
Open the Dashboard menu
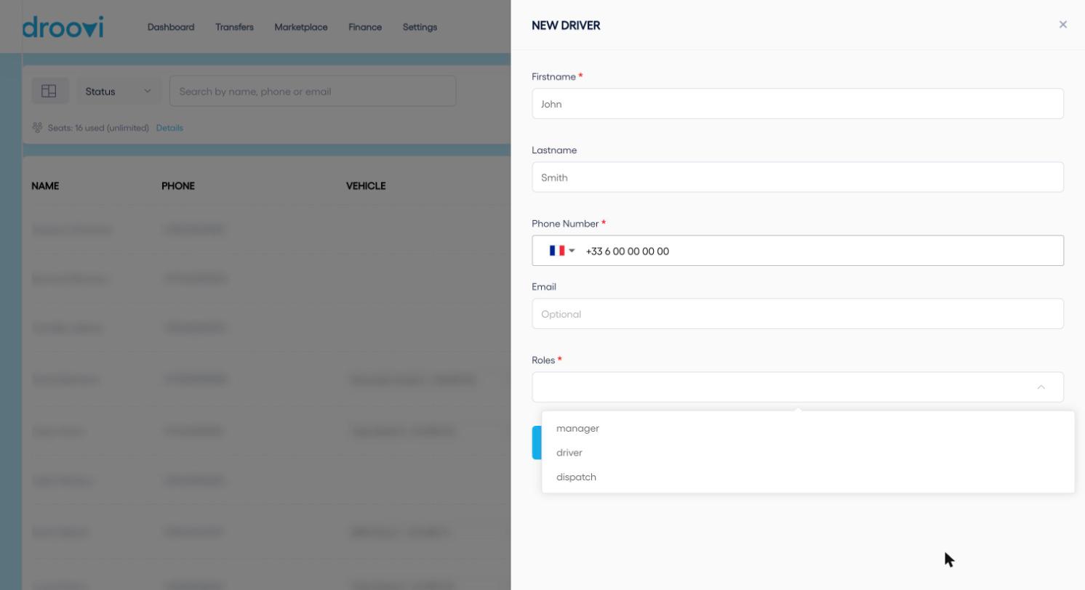(171, 27)
